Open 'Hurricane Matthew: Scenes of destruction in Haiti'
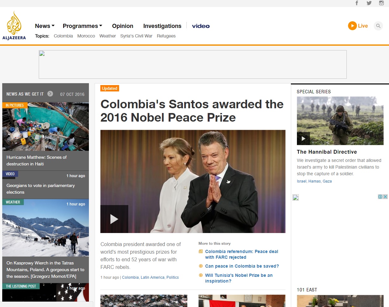Image resolution: width=389 pixels, height=307 pixels. pos(37,161)
